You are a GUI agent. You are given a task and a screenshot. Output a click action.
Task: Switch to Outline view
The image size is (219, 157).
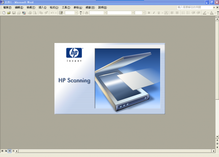click(x=13, y=151)
